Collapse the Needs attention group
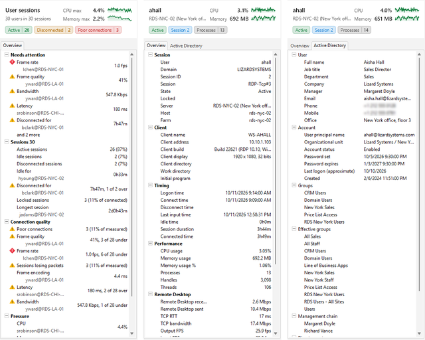Image resolution: width=425 pixels, height=340 pixels. (7, 54)
